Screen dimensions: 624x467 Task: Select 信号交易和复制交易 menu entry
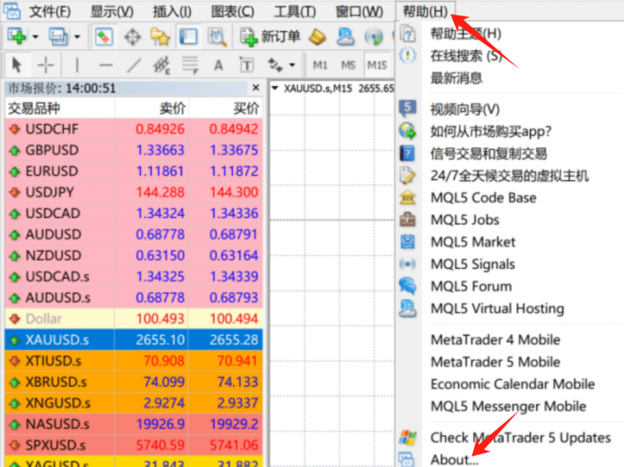click(488, 154)
